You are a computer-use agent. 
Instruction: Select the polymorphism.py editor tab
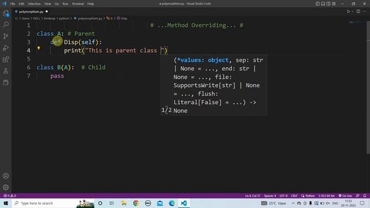pos(31,12)
